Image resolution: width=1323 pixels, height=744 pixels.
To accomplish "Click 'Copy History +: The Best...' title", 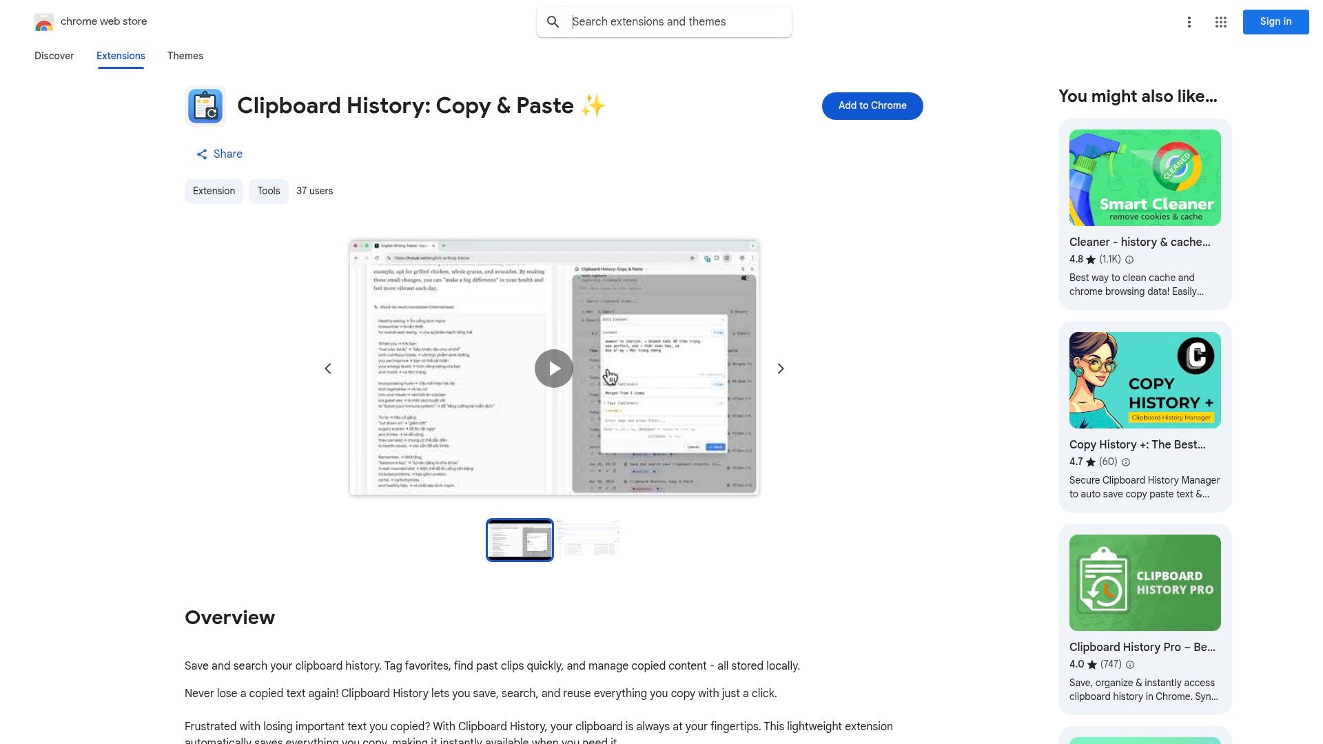I will click(1137, 445).
